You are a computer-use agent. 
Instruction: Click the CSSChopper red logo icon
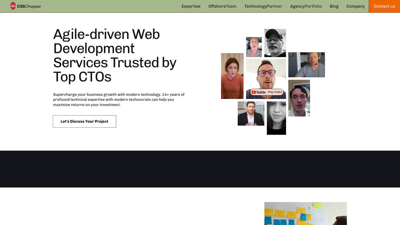[x=13, y=6]
